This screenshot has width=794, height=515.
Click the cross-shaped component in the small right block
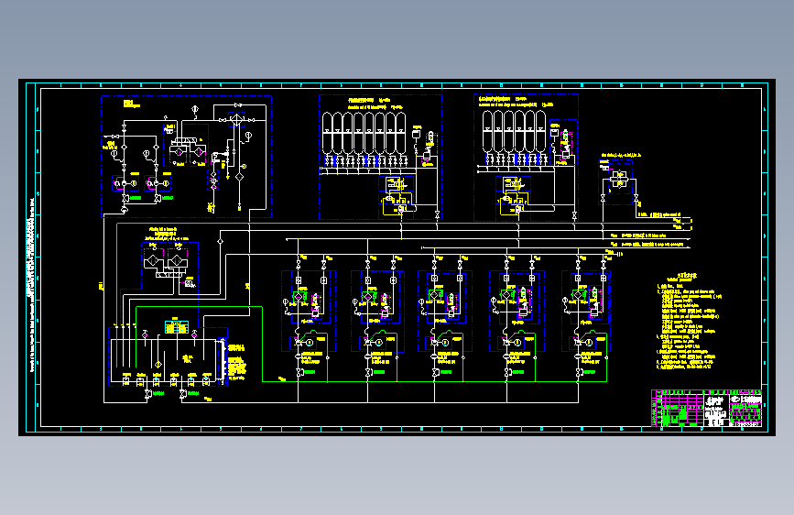619,178
